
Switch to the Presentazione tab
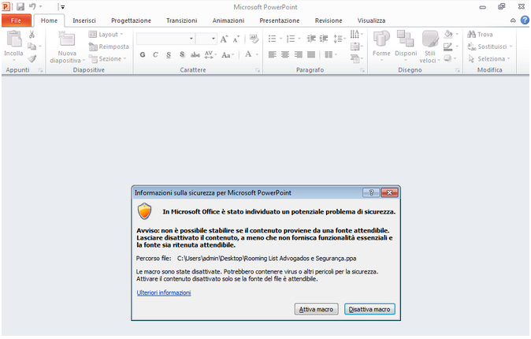pyautogui.click(x=280, y=20)
